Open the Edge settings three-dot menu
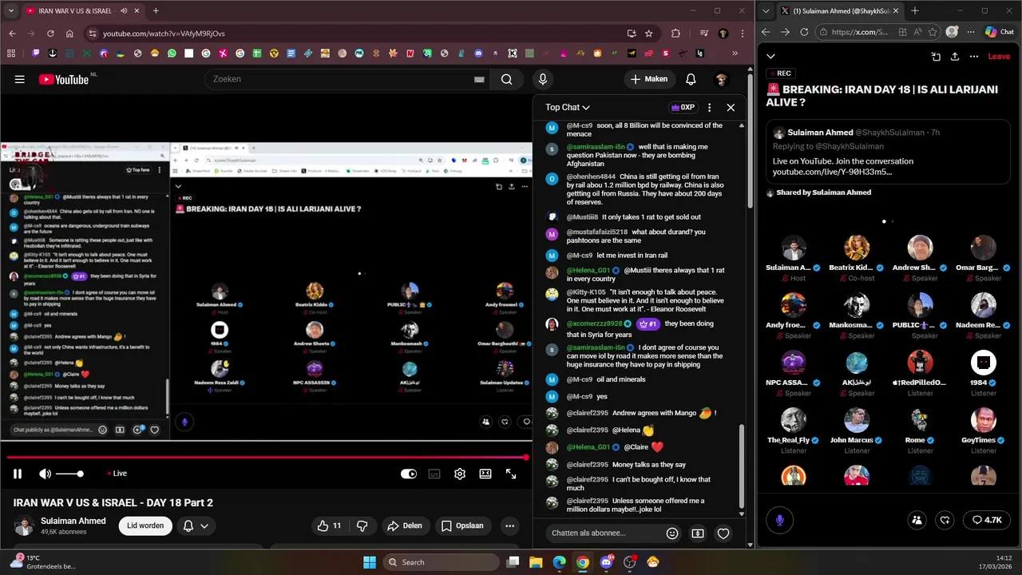This screenshot has width=1022, height=575. 971,32
